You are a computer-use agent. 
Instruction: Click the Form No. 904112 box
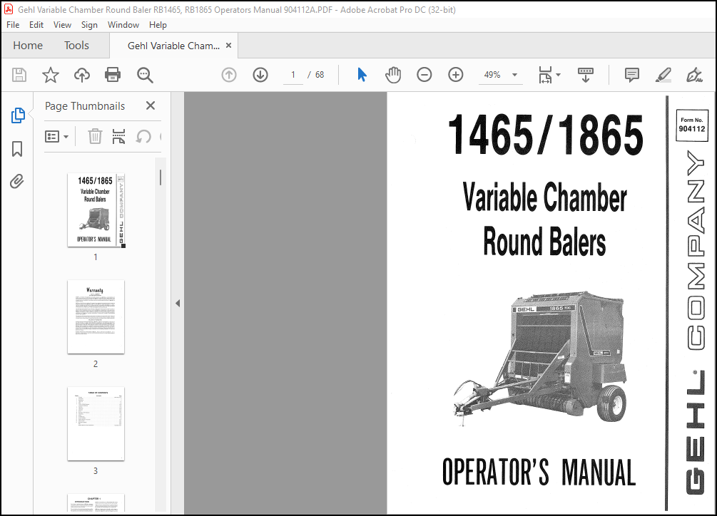click(x=692, y=125)
